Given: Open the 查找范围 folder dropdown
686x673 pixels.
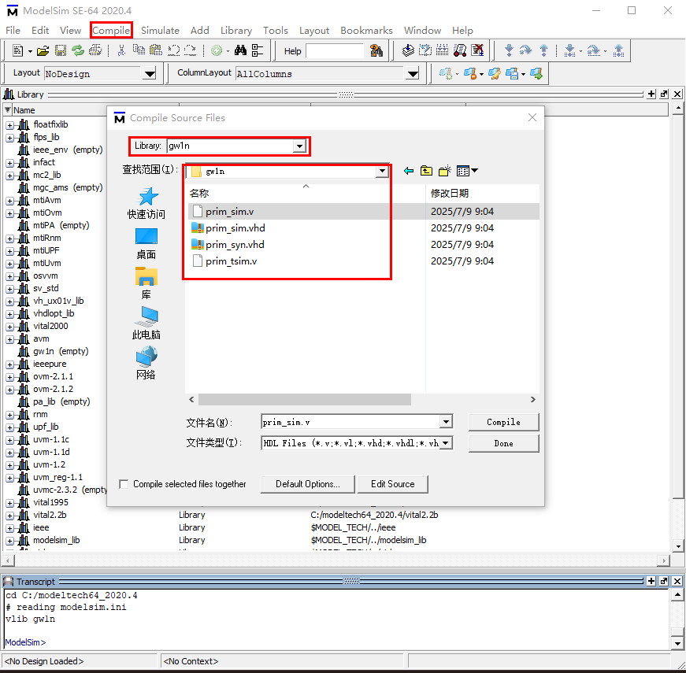Looking at the screenshot, I should (x=382, y=171).
